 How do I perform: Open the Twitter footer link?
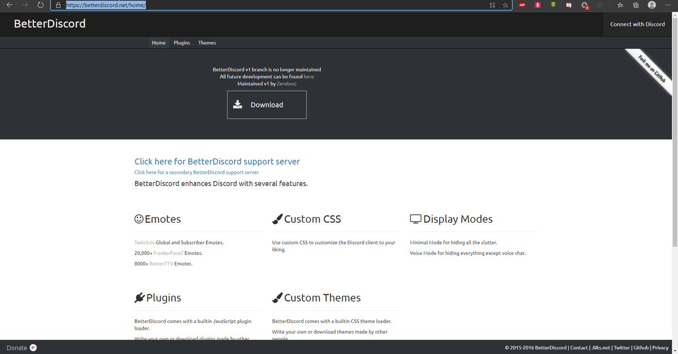click(x=622, y=348)
